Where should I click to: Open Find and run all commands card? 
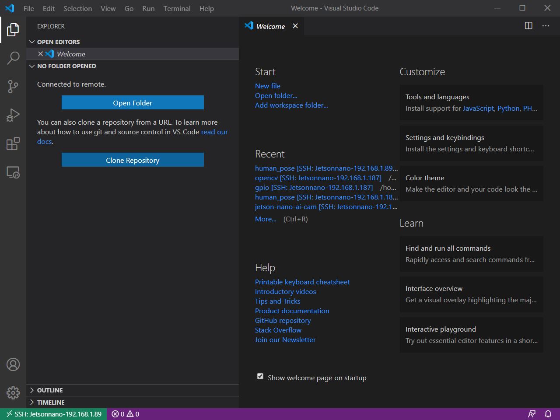(471, 254)
